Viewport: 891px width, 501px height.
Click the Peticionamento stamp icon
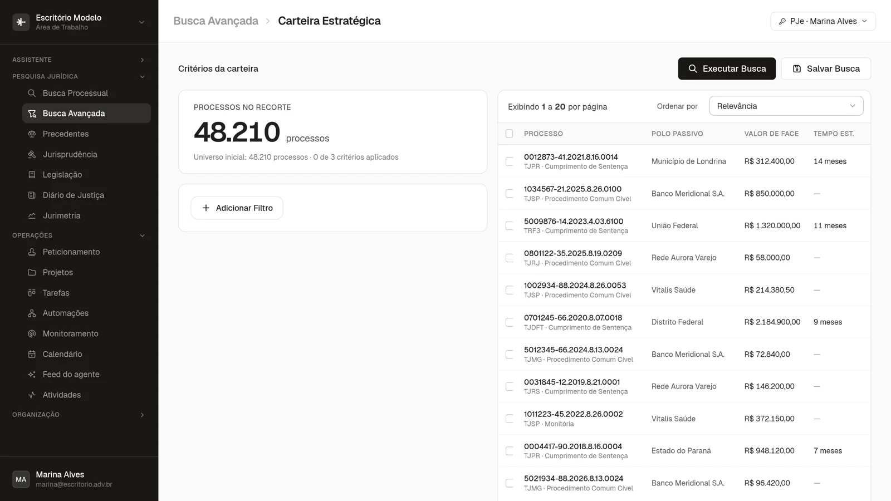point(32,252)
